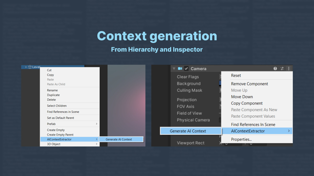Select Paste Component As New
This screenshot has height=176, width=314.
pos(257,110)
